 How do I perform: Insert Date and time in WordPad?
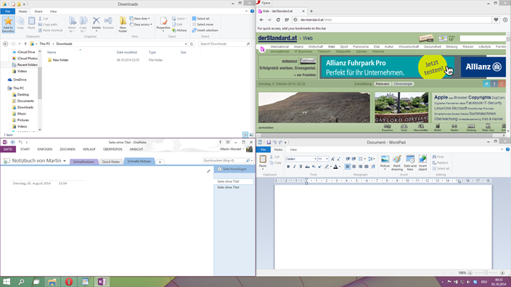pos(410,162)
